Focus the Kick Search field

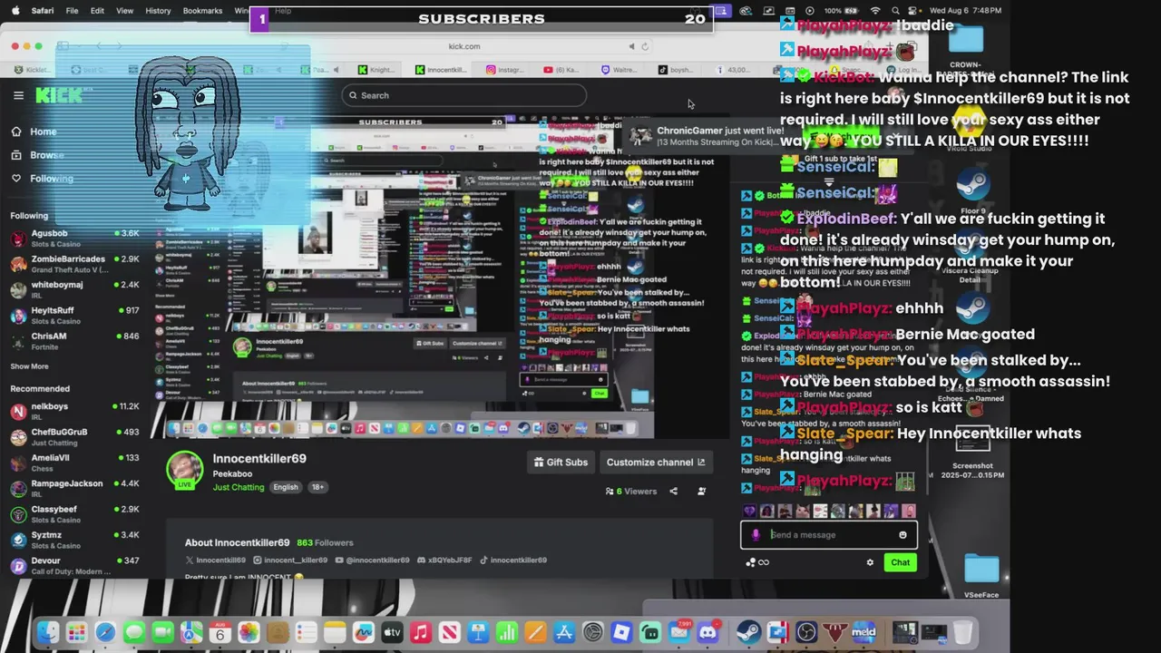coord(464,95)
